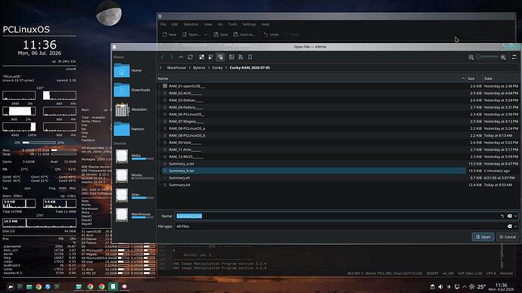The height and width of the screenshot is (293, 522).
Task: Select file Summary_a.txt
Action: tap(181, 164)
